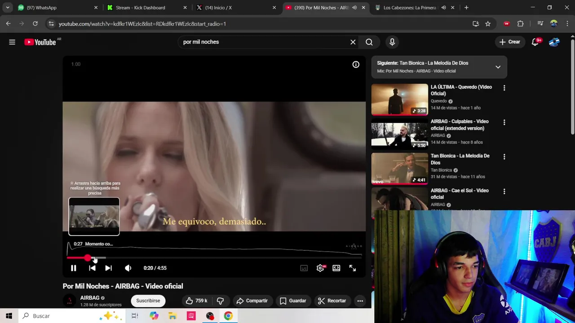Open the YouTube account avatar menu
Screen dimensions: 575x323
554,42
